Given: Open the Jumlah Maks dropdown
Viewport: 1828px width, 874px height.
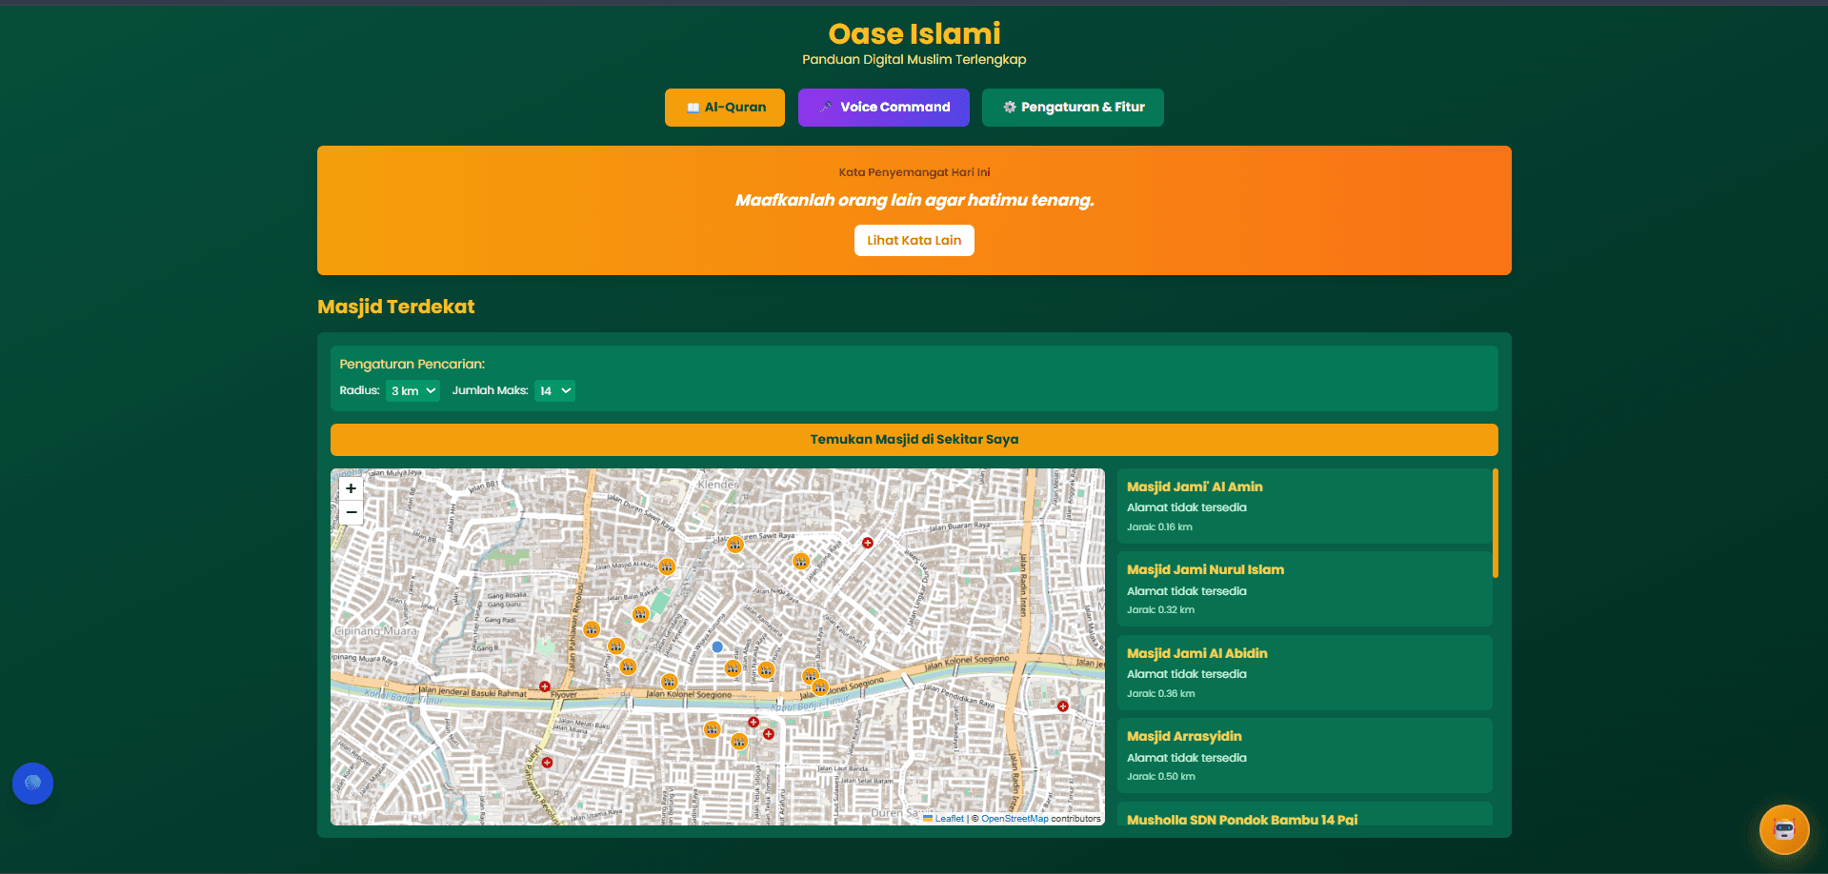Looking at the screenshot, I should tap(554, 390).
